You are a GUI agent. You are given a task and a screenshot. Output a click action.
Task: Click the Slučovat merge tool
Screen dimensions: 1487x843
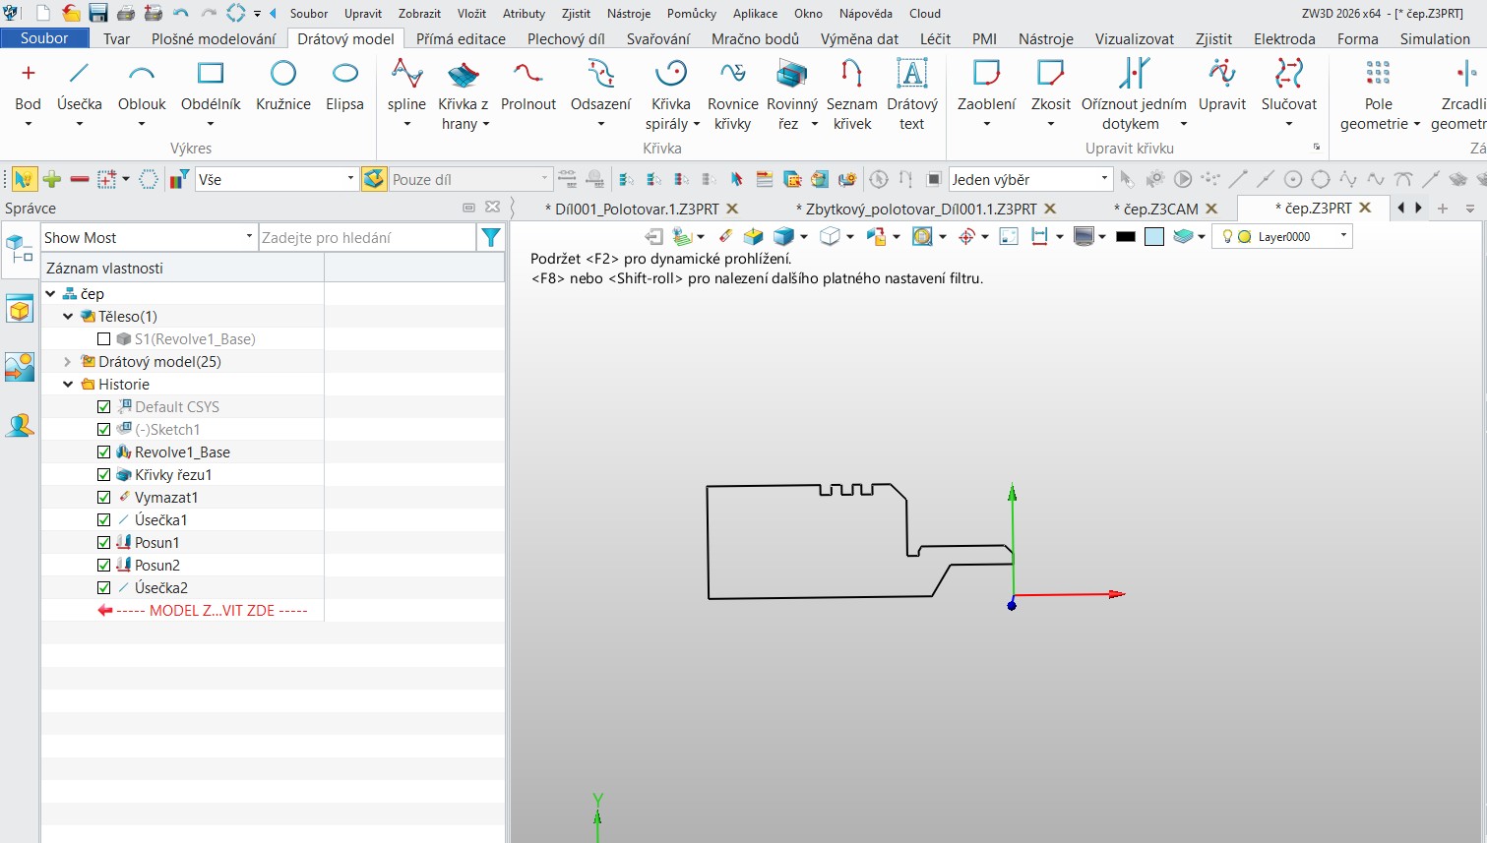(1288, 87)
